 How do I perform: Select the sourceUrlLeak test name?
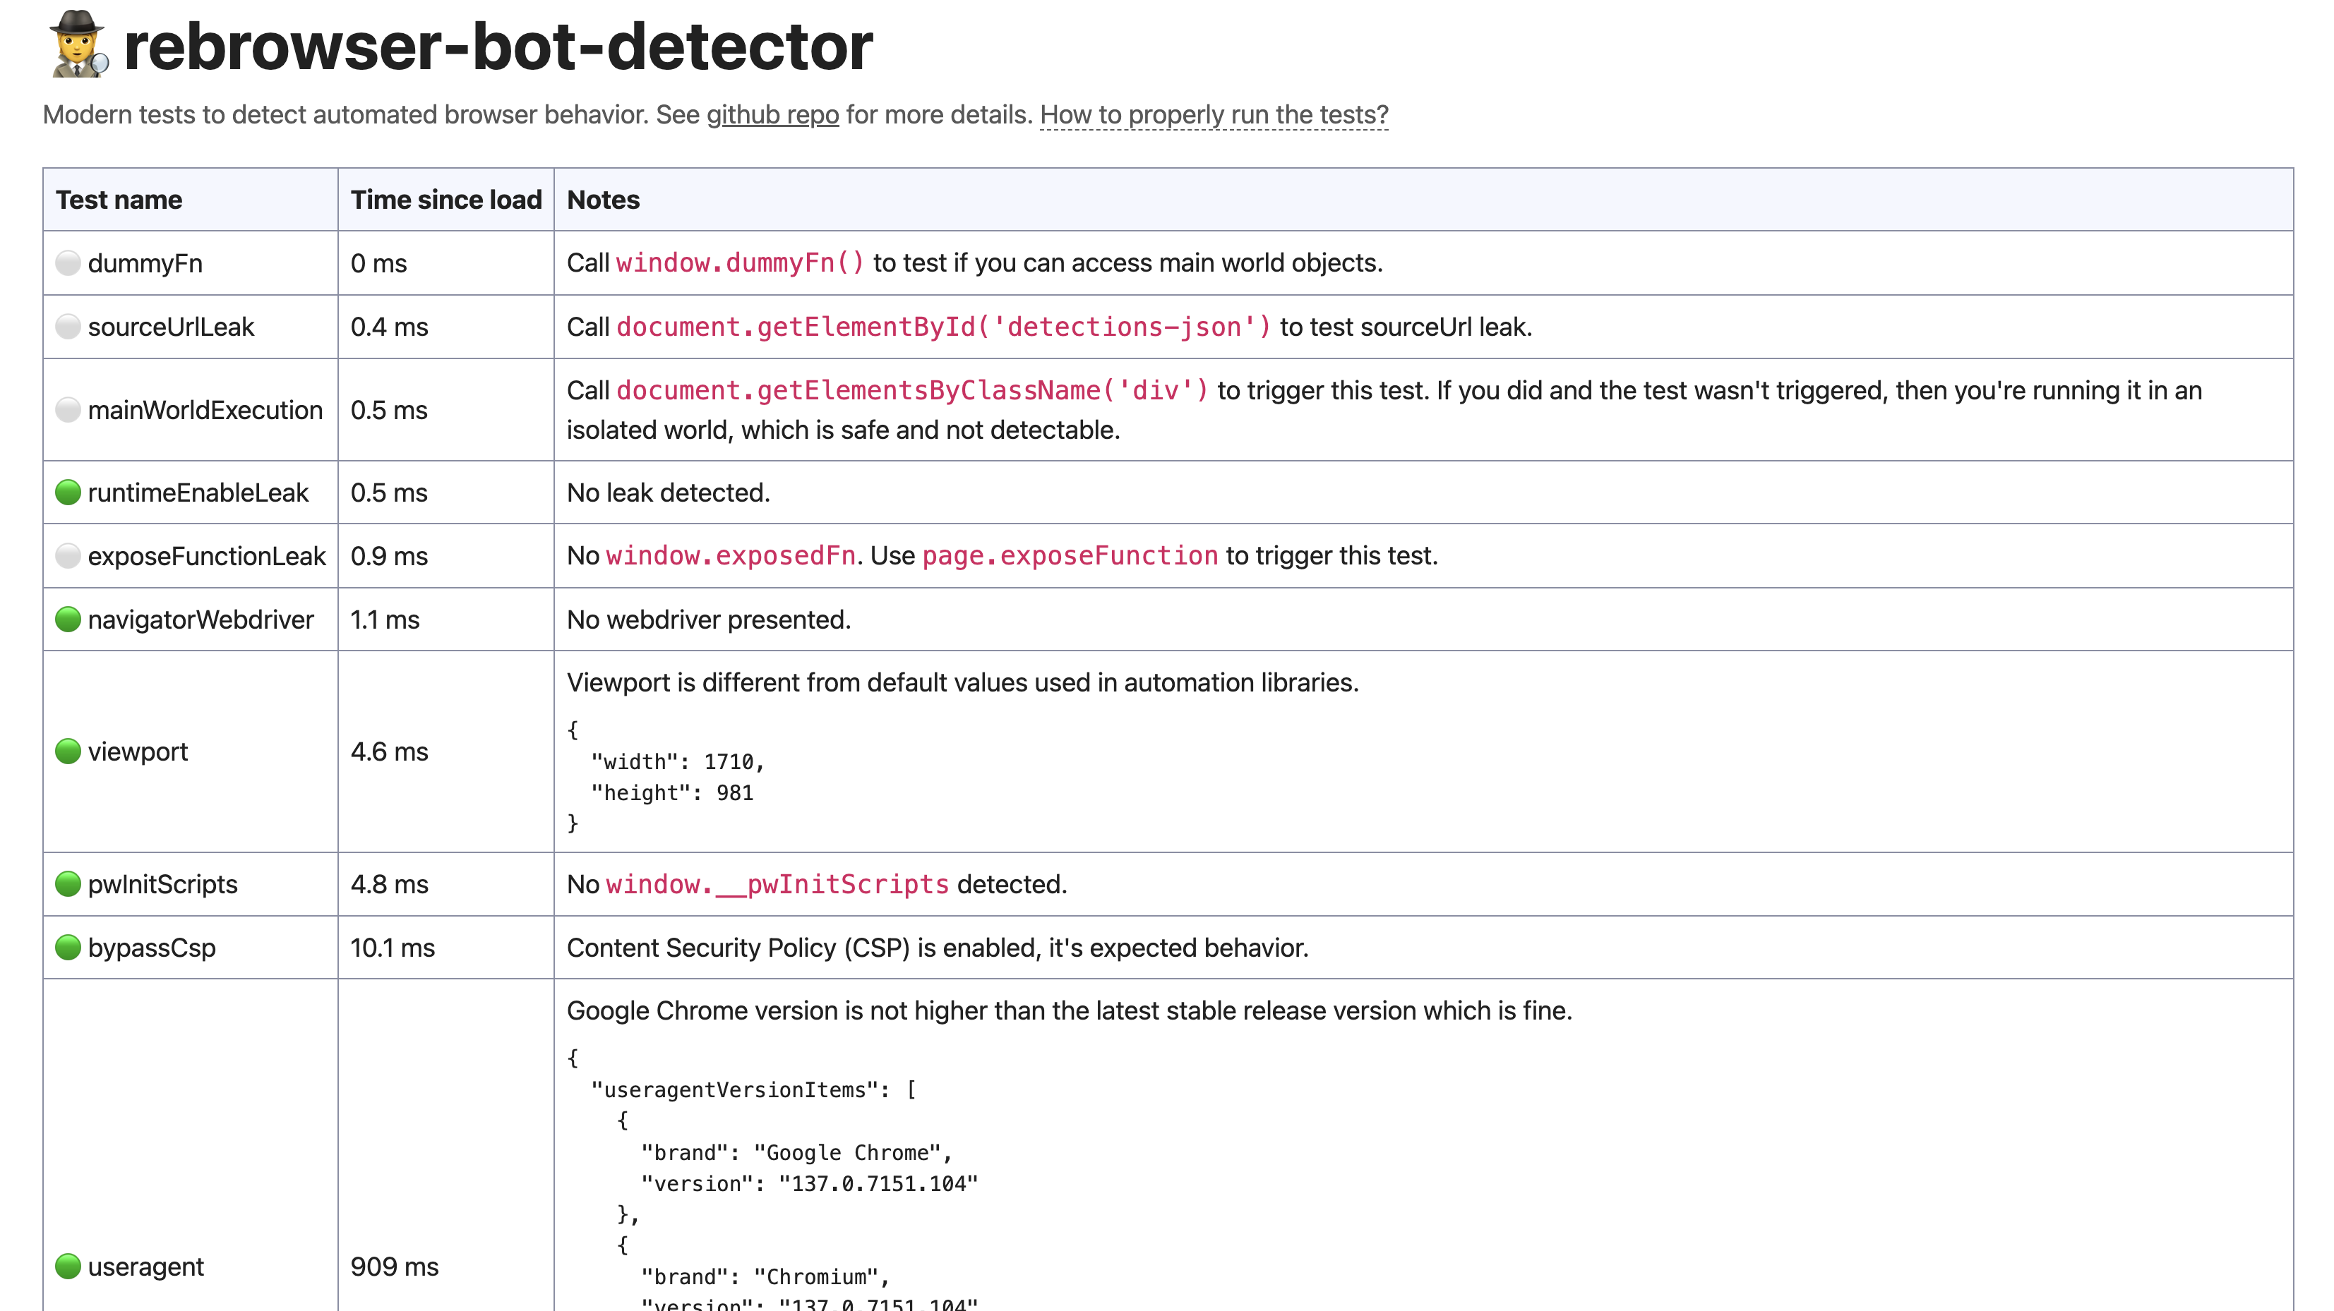172,327
